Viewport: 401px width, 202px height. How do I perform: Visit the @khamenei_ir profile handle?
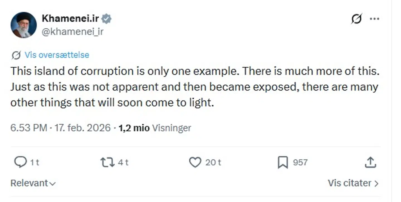pos(72,31)
